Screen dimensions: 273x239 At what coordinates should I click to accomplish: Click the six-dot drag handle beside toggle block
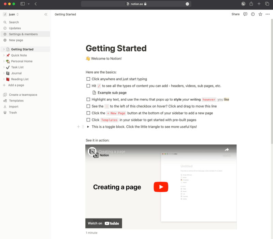[83, 127]
